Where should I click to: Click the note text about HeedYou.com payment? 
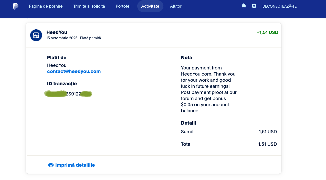209,89
